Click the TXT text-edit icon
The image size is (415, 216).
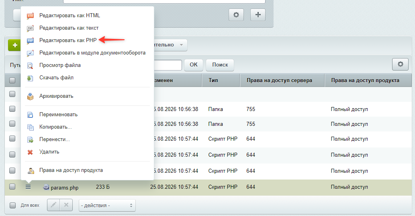pyautogui.click(x=31, y=28)
